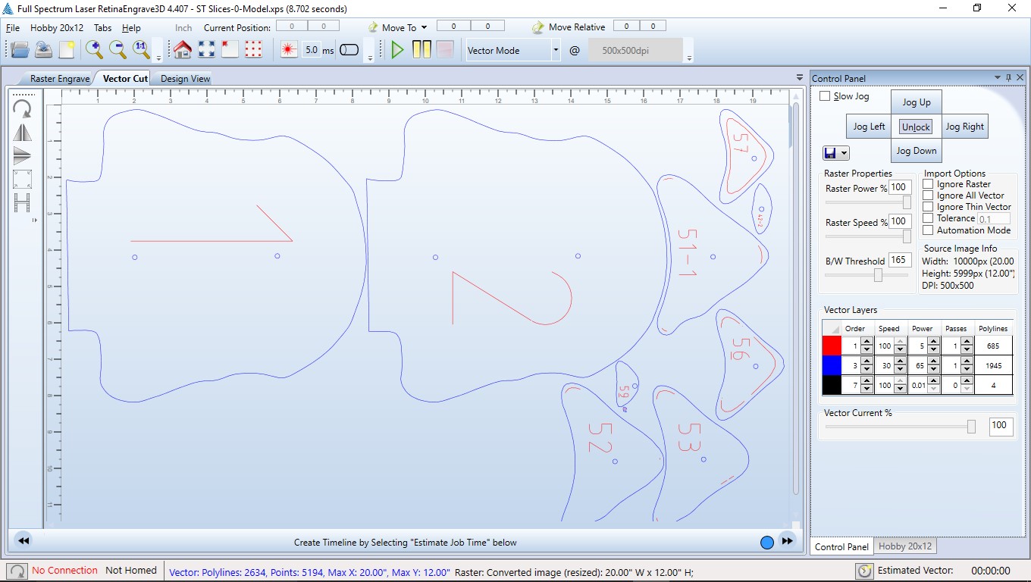1031x582 pixels.
Task: Click the estimate job time clock icon
Action: pyautogui.click(x=863, y=571)
